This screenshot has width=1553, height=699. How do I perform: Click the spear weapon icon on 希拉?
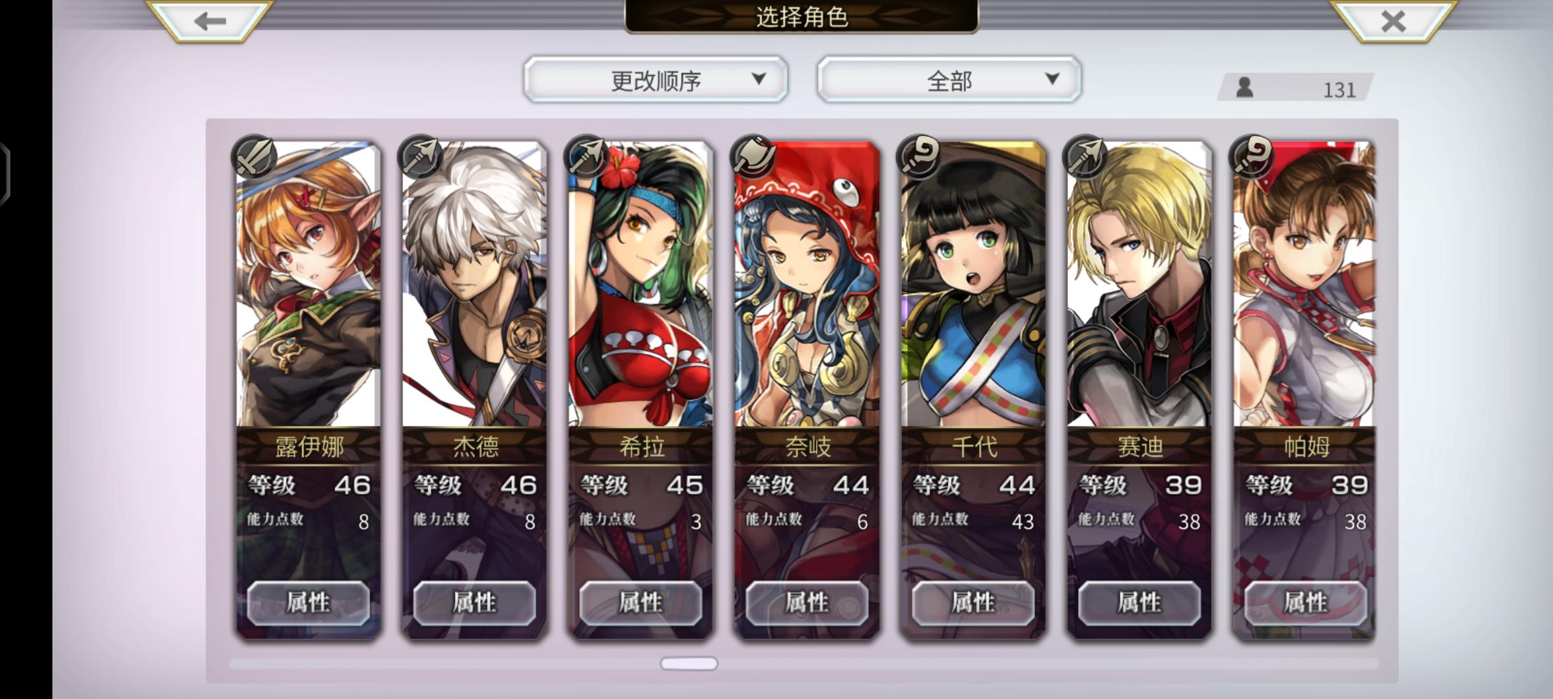[x=587, y=157]
